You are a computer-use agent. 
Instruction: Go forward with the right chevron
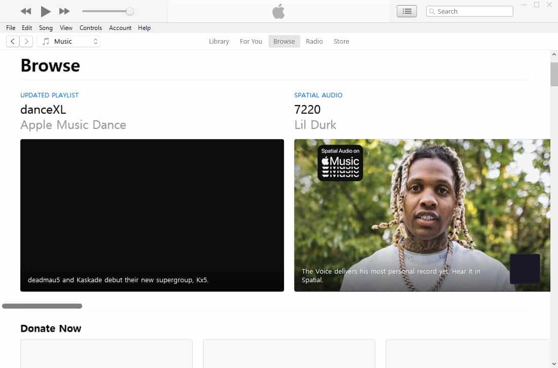(26, 41)
